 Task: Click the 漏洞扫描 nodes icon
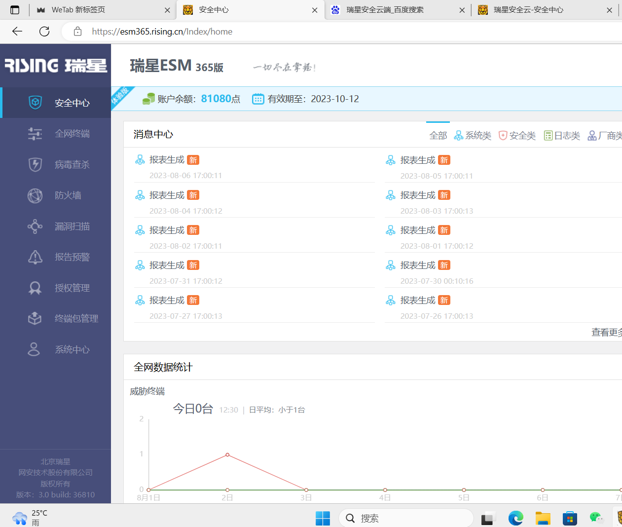pyautogui.click(x=35, y=226)
